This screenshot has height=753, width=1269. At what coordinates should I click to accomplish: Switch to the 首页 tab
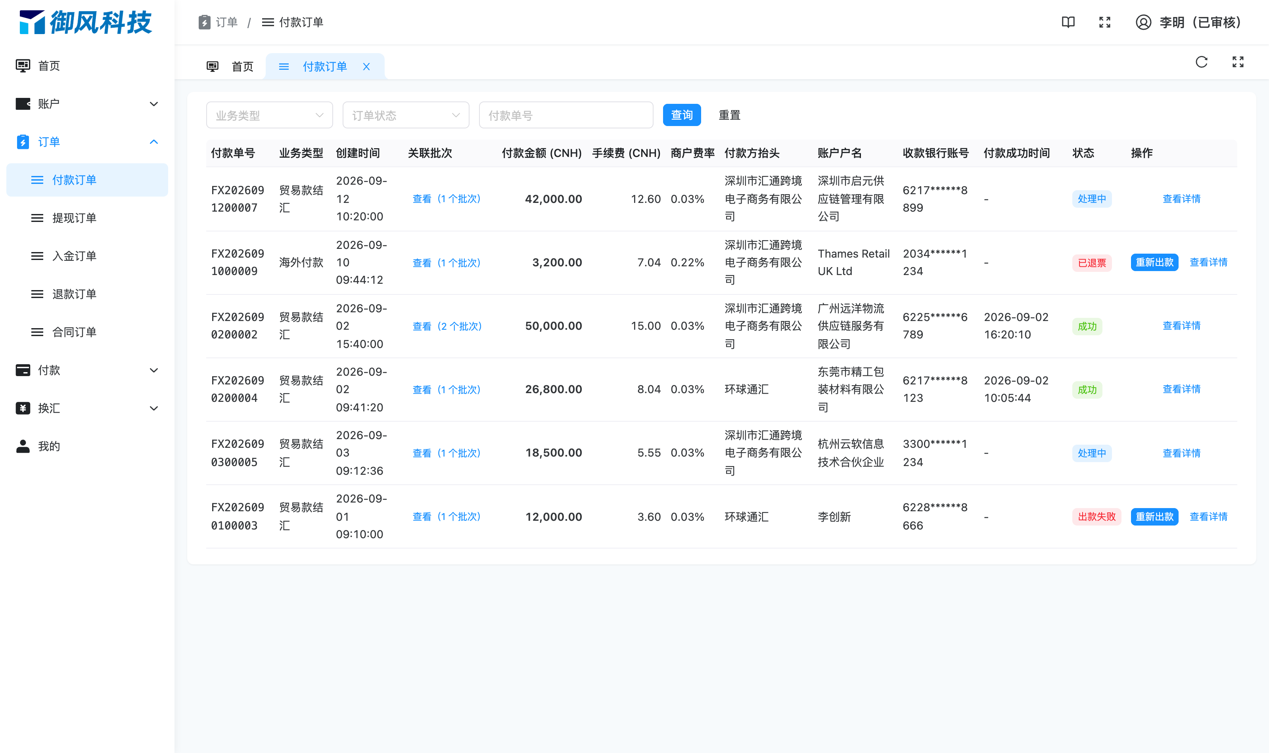coord(230,67)
